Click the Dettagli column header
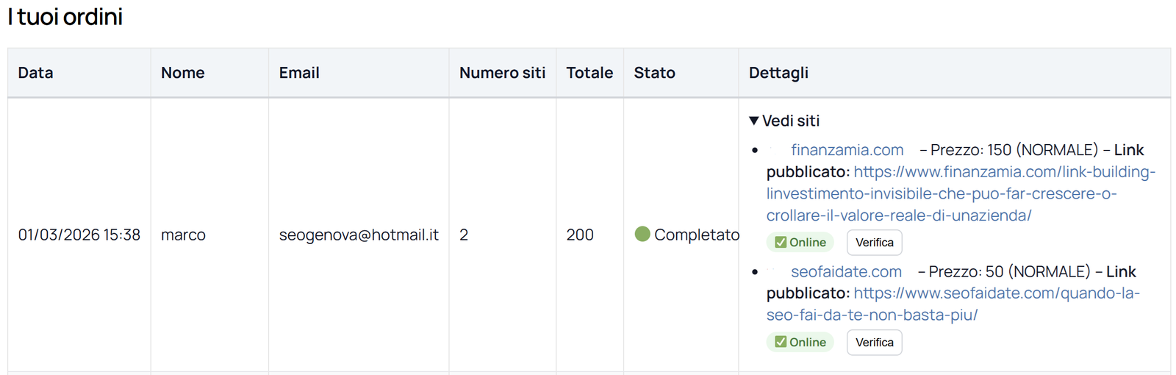 click(778, 73)
